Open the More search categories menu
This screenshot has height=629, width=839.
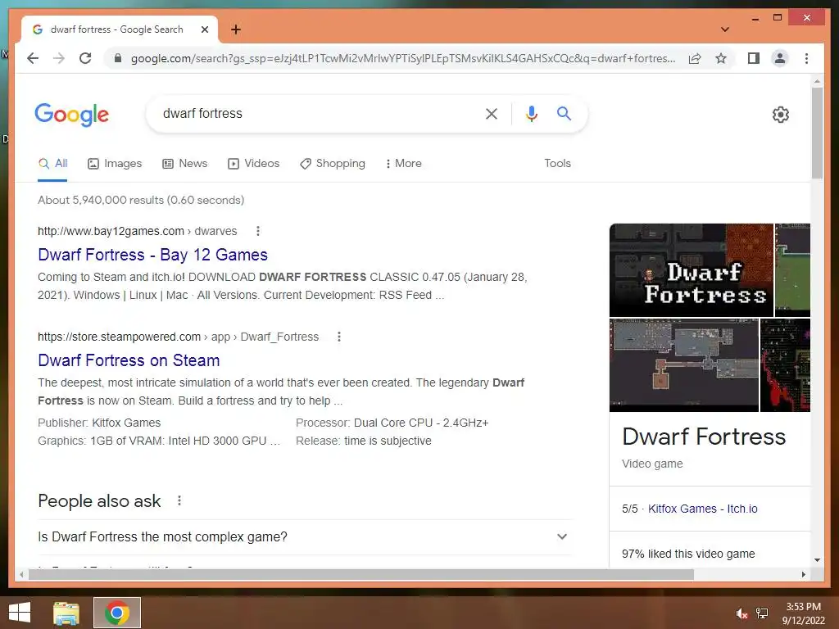click(403, 164)
